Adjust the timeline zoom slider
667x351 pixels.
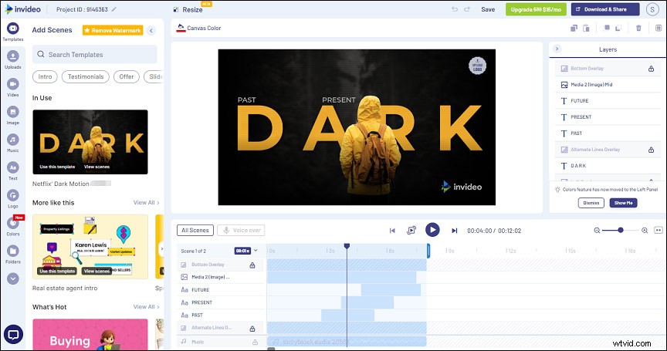point(621,230)
